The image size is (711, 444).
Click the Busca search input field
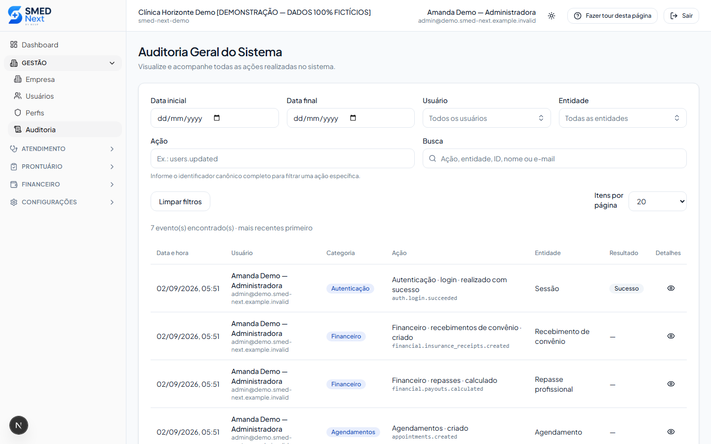coord(554,159)
